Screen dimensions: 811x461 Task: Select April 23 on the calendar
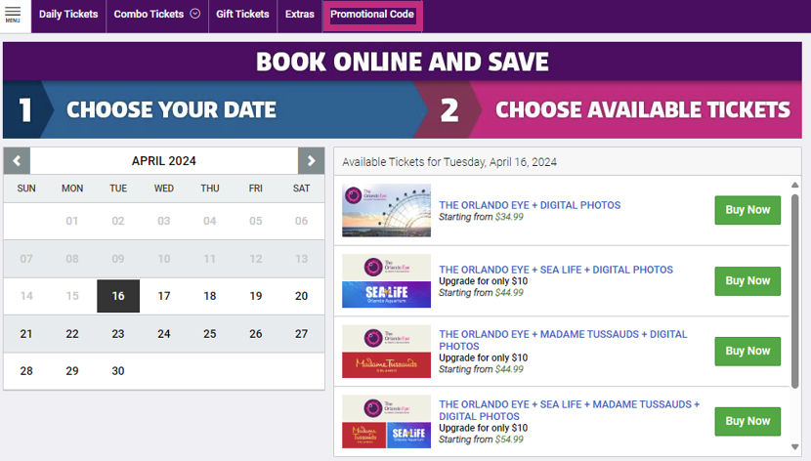pos(118,334)
